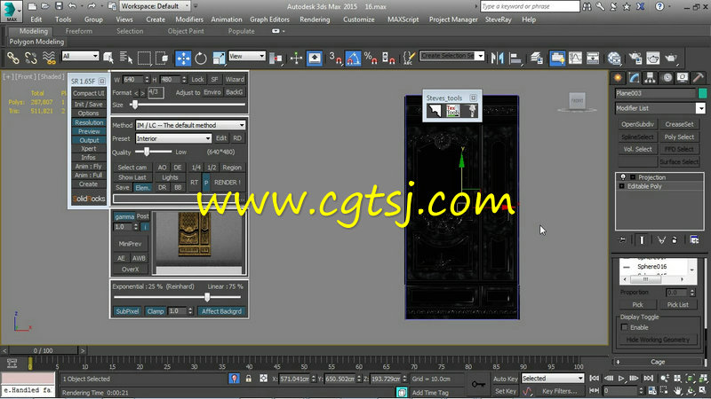Open the Modify command panel tab
Image resolution: width=711 pixels, height=399 pixels.
click(634, 78)
